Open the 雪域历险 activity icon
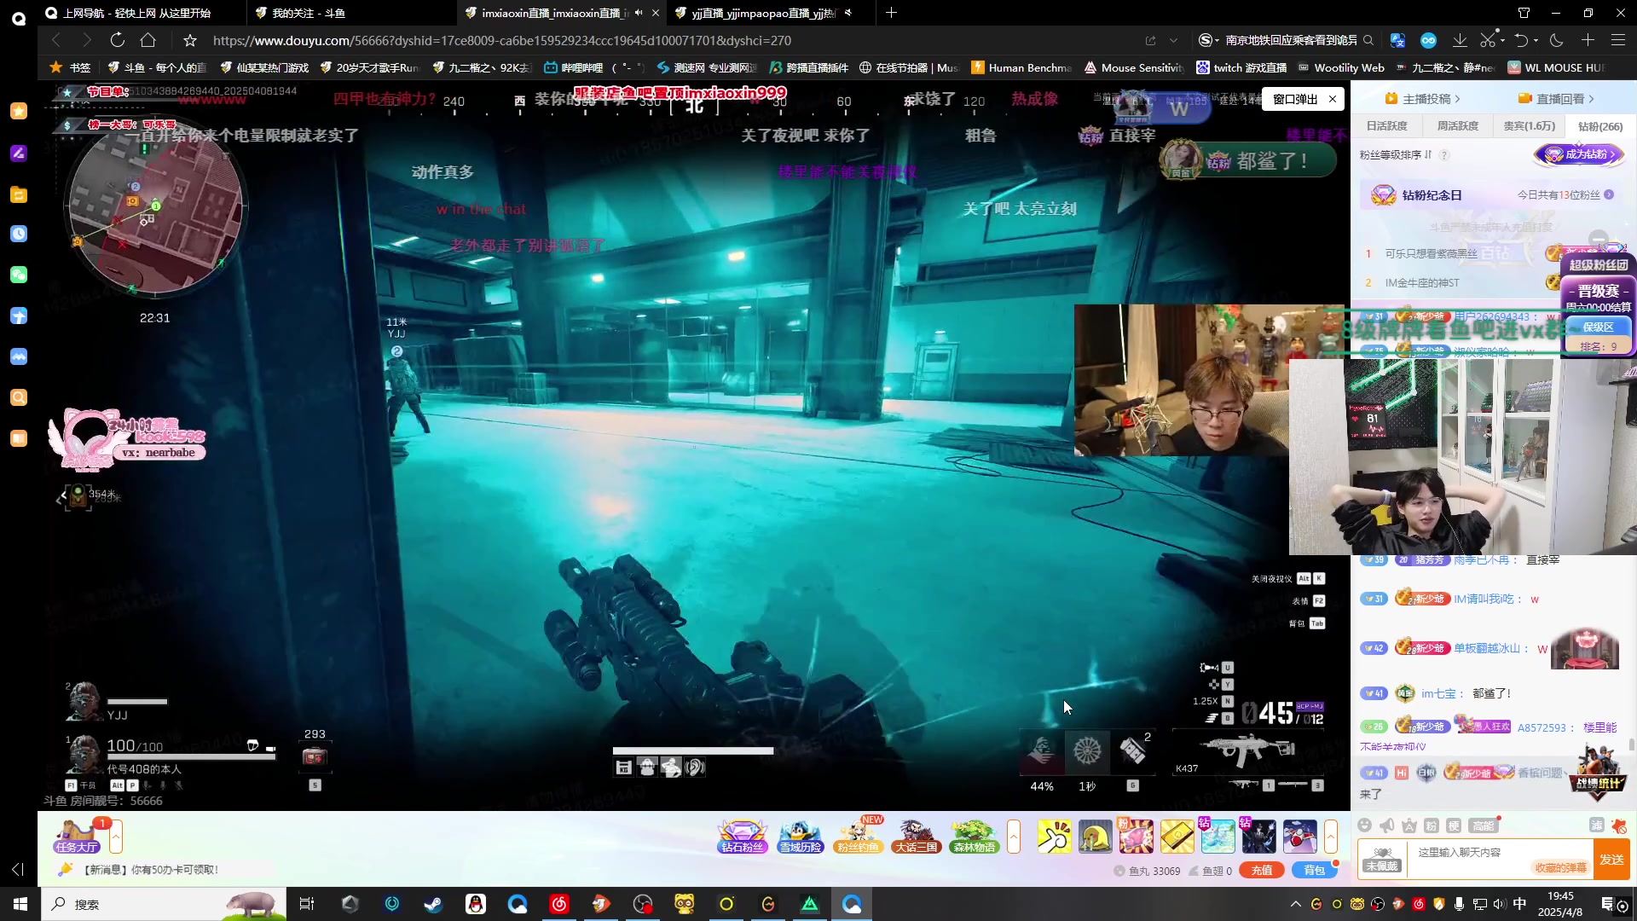The width and height of the screenshot is (1637, 921). (801, 837)
